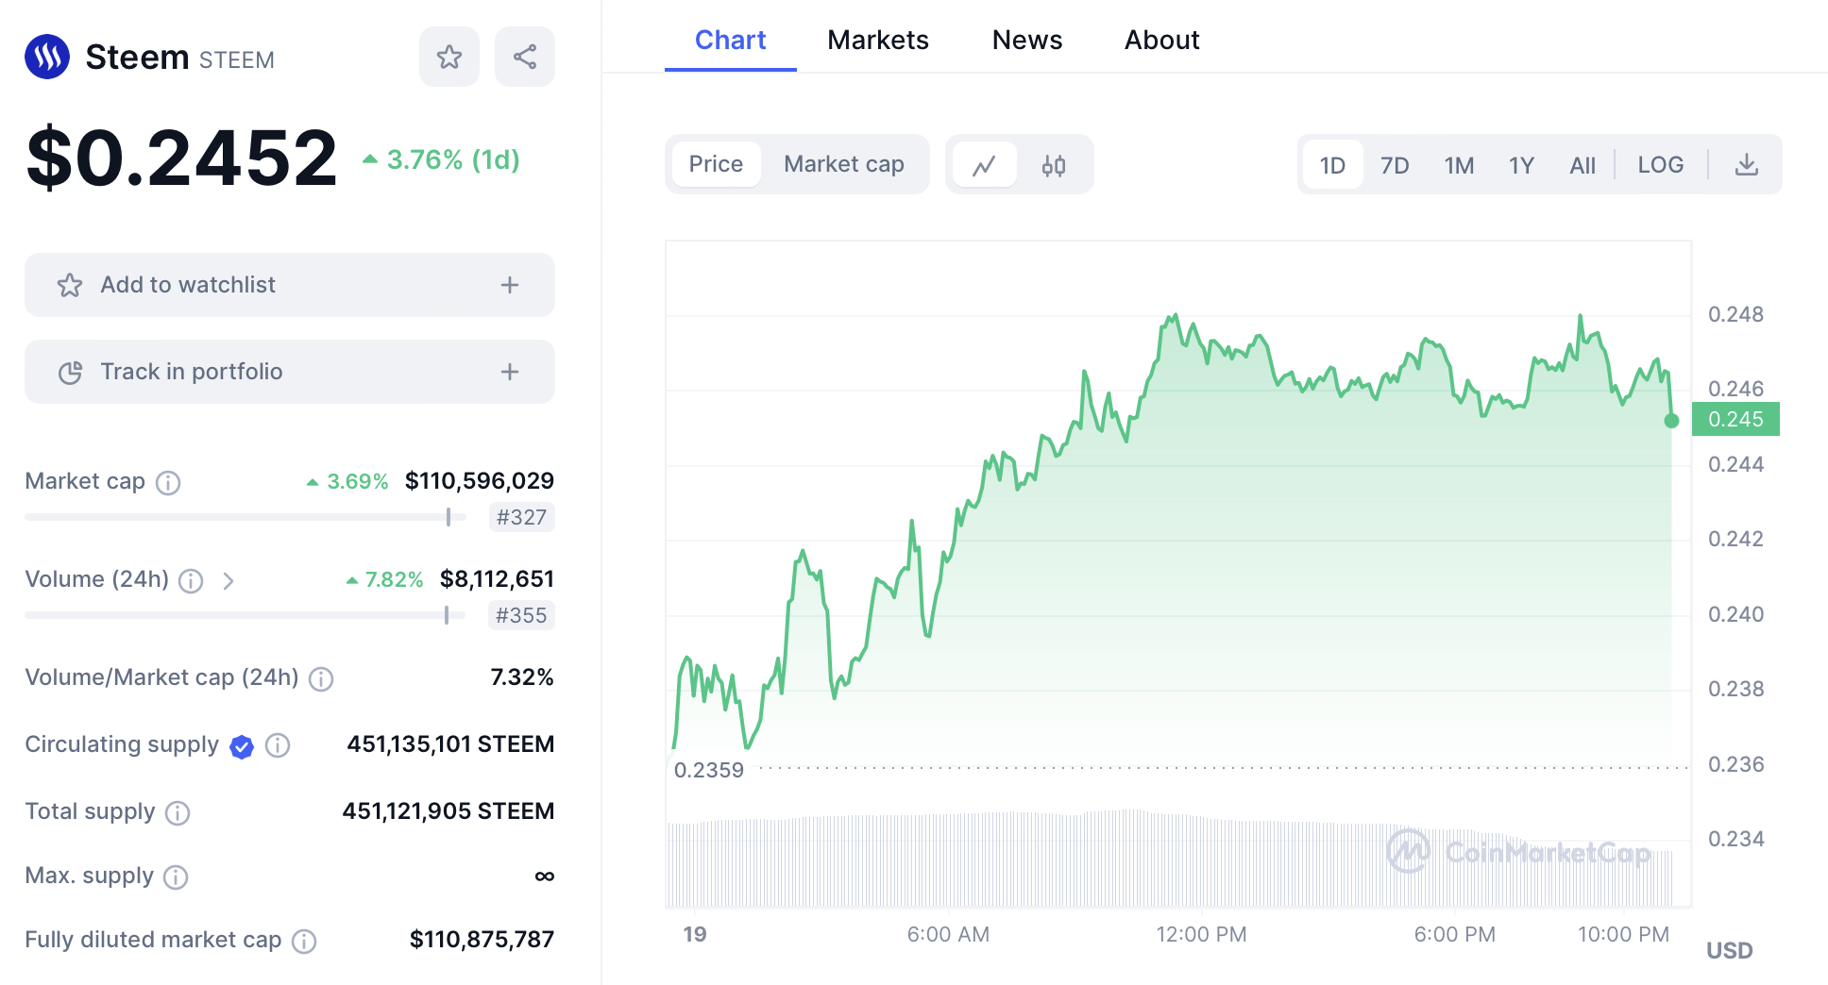1828x985 pixels.
Task: Download chart data icon
Action: [1746, 165]
